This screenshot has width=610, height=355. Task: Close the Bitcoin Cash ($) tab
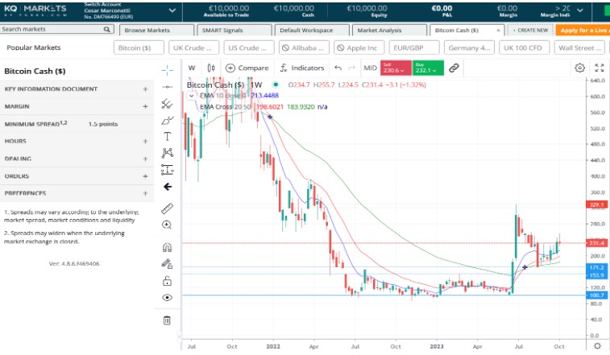498,31
